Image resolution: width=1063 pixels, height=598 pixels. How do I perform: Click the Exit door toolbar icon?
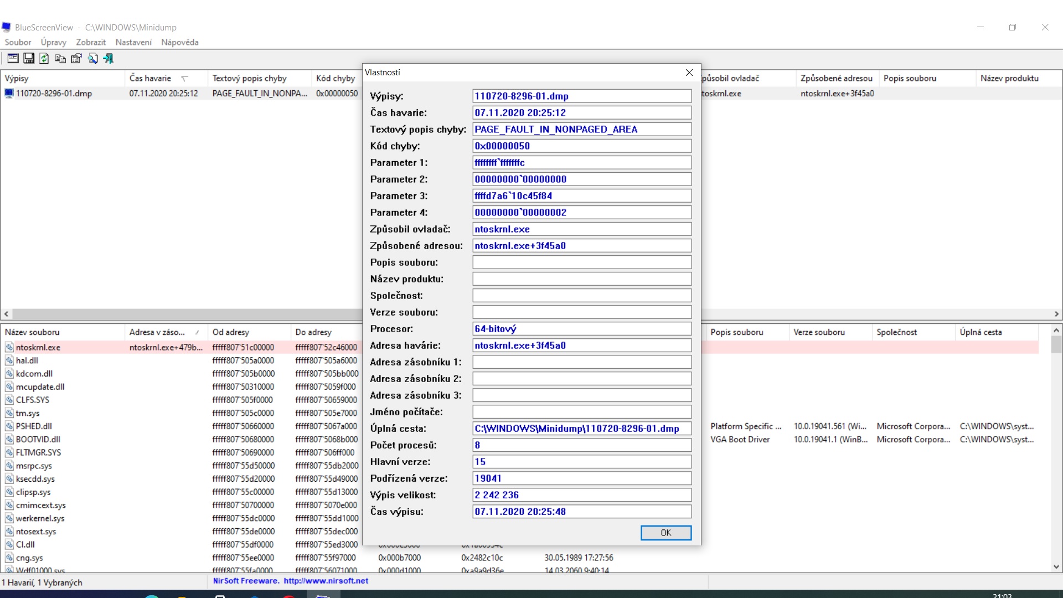pos(109,59)
